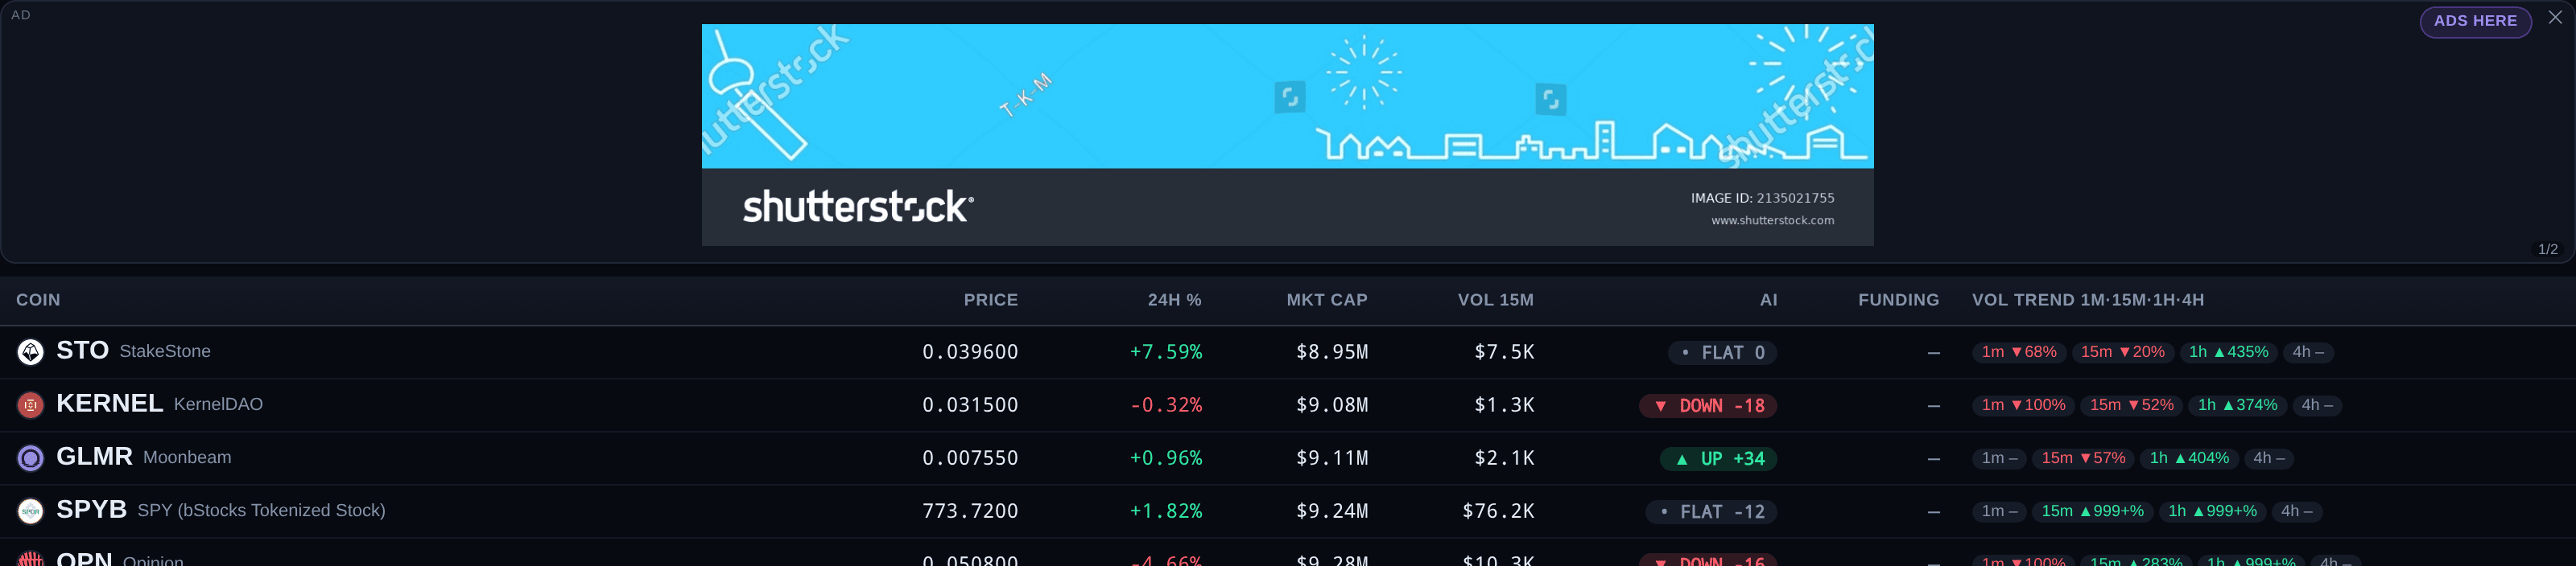Click STO's FLAT 0 AI badge

(x=1722, y=352)
